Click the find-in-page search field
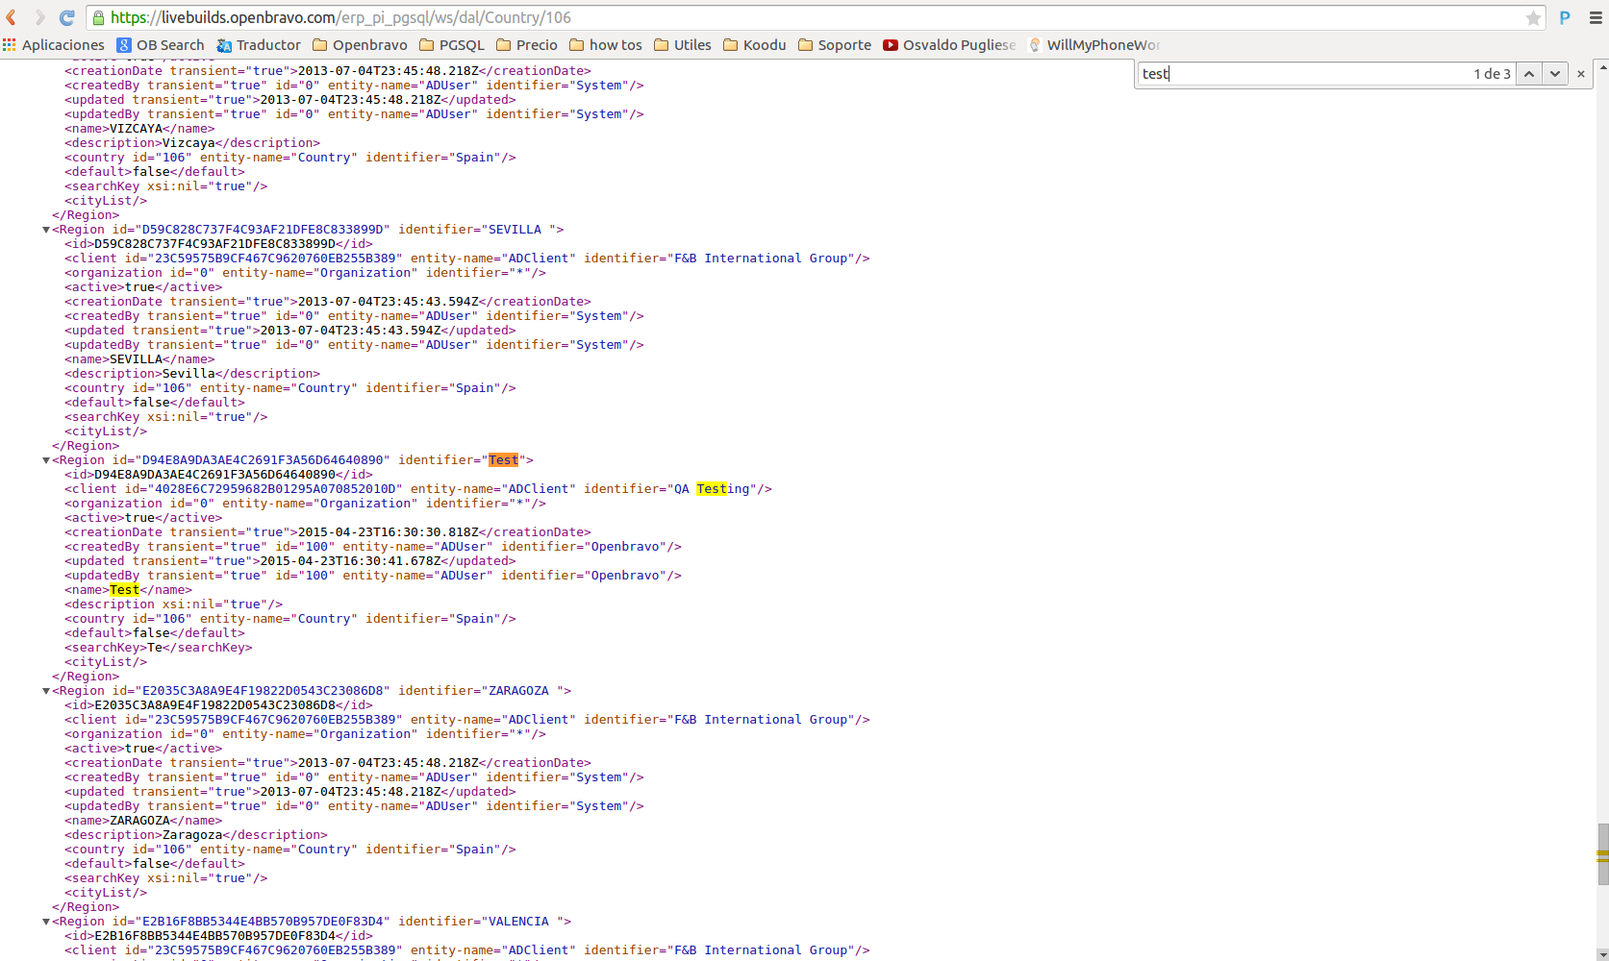This screenshot has height=961, width=1609. [1298, 74]
